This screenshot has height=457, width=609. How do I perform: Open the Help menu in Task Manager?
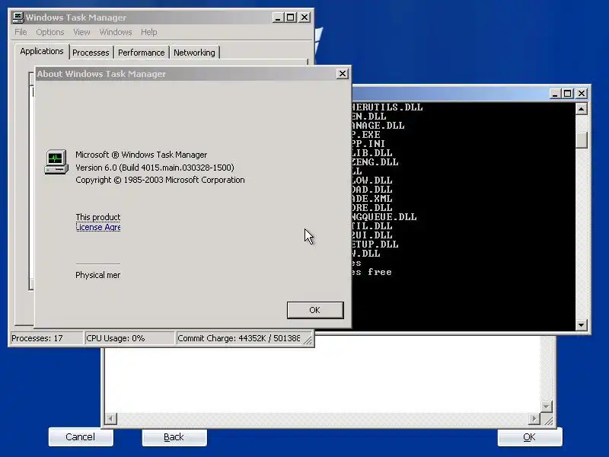pyautogui.click(x=148, y=32)
